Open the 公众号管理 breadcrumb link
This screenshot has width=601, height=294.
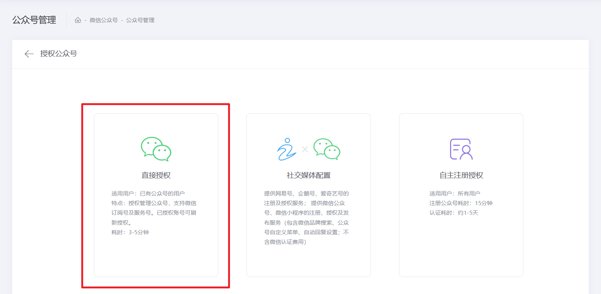[140, 20]
